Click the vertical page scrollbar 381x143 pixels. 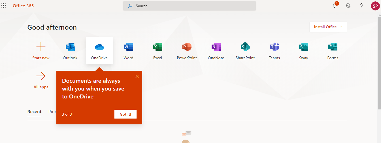tap(379, 63)
